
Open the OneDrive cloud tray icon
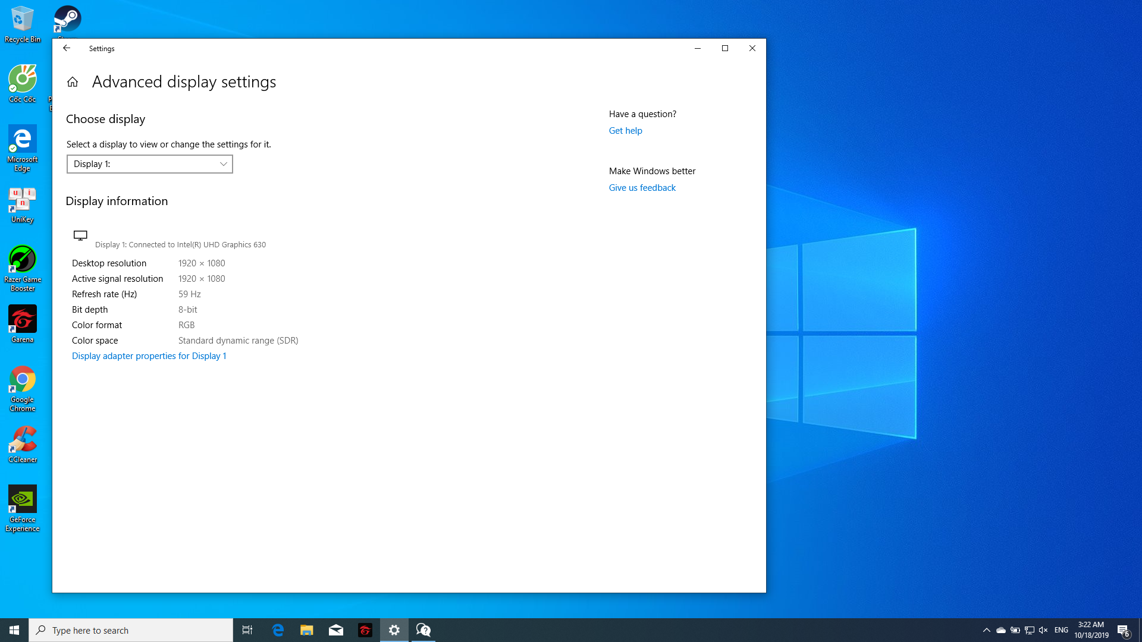click(1001, 630)
